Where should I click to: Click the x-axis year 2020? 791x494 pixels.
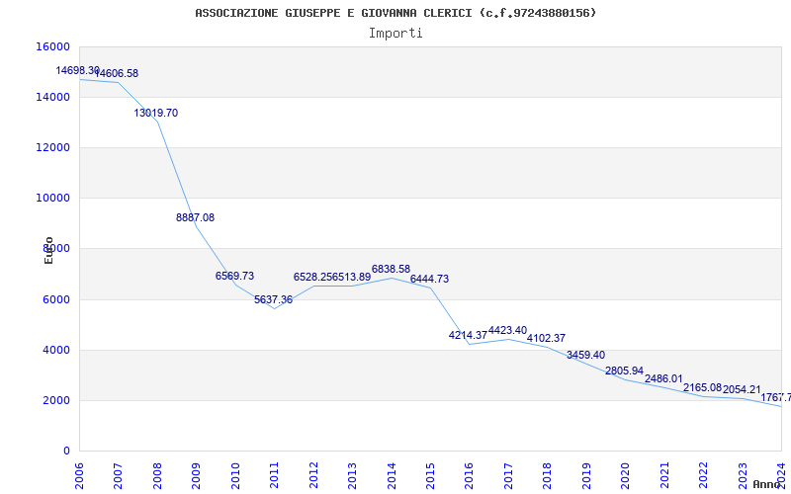click(x=625, y=475)
